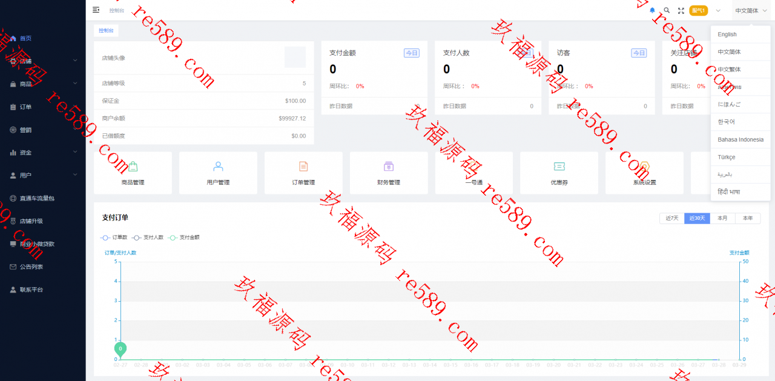Click the 商品 bag icon in sidebar
This screenshot has width=775, height=381.
click(13, 84)
